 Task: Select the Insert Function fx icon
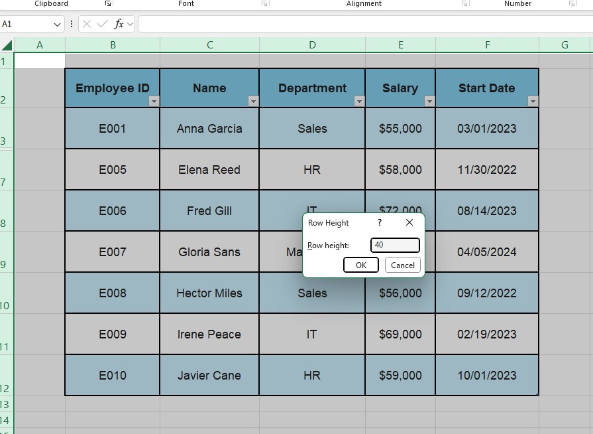point(118,23)
